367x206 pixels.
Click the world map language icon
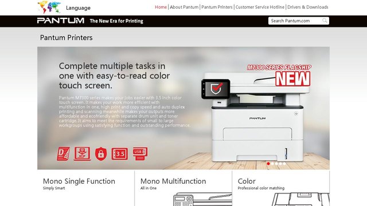pos(49,7)
